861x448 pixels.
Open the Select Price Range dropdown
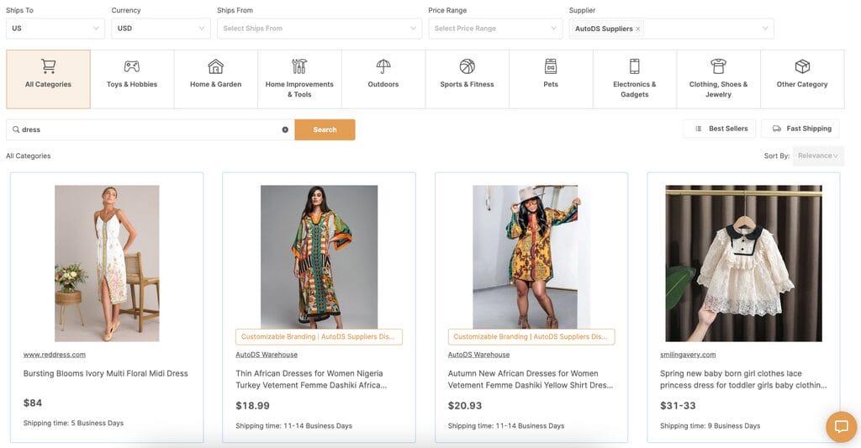[x=495, y=29]
